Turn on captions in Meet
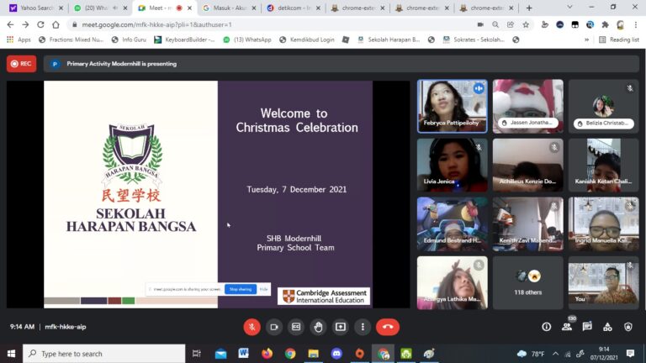This screenshot has width=646, height=363. tap(296, 327)
